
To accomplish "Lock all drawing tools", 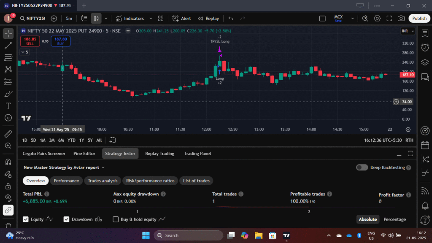I will tap(8, 186).
